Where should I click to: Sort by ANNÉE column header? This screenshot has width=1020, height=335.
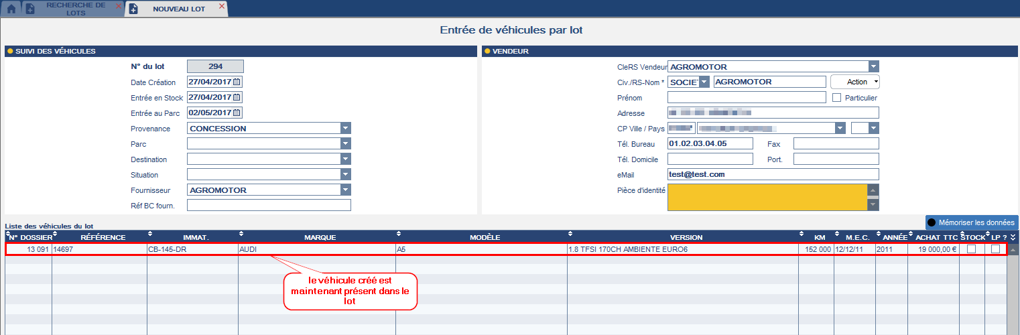tap(891, 237)
